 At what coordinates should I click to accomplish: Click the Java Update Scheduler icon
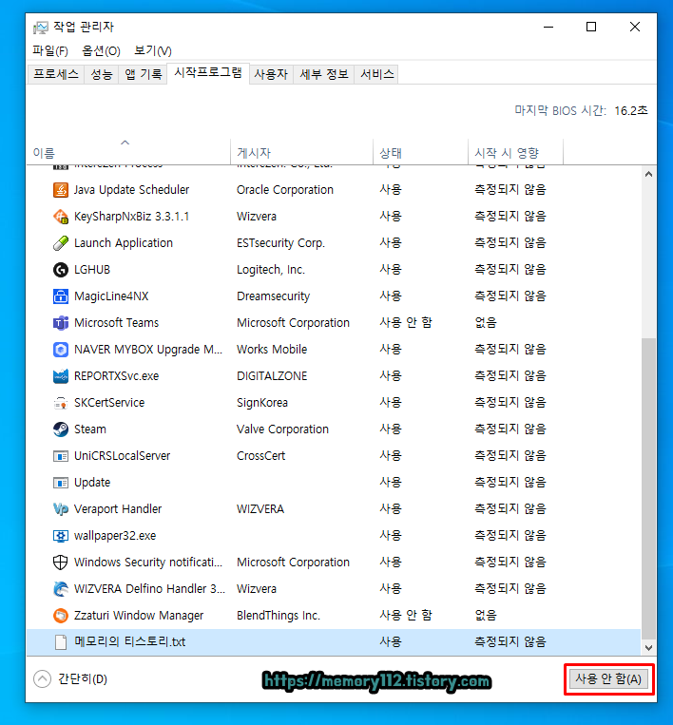coord(61,190)
